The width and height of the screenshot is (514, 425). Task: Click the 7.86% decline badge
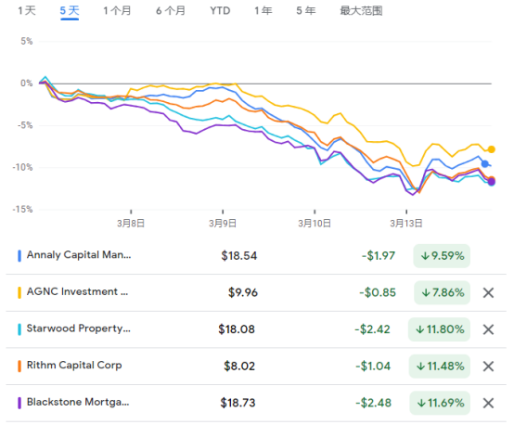[x=442, y=292]
